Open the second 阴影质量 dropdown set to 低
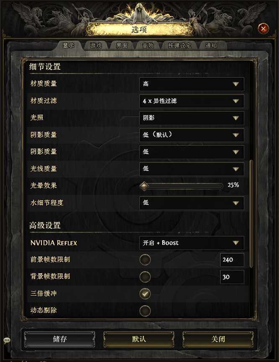 click(x=192, y=152)
